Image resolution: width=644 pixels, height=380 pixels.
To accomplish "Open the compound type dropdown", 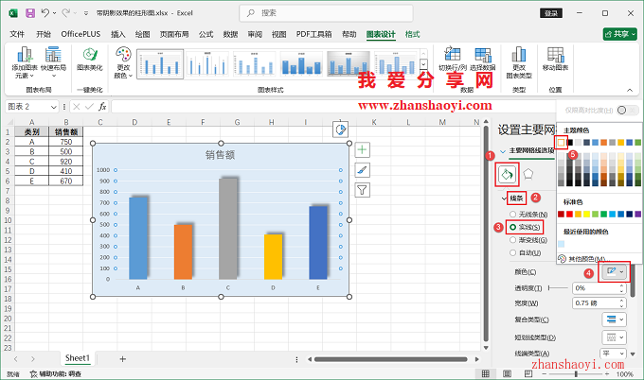I will [x=615, y=320].
